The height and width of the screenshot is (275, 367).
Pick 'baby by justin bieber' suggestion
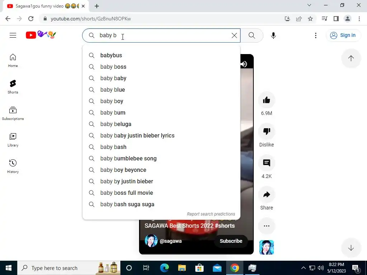click(161, 181)
